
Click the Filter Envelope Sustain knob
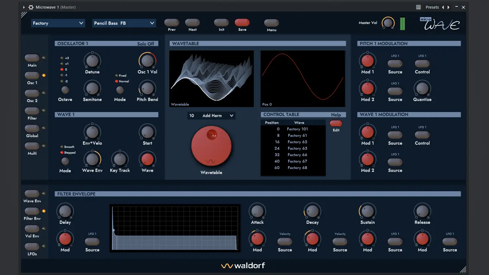pyautogui.click(x=368, y=211)
